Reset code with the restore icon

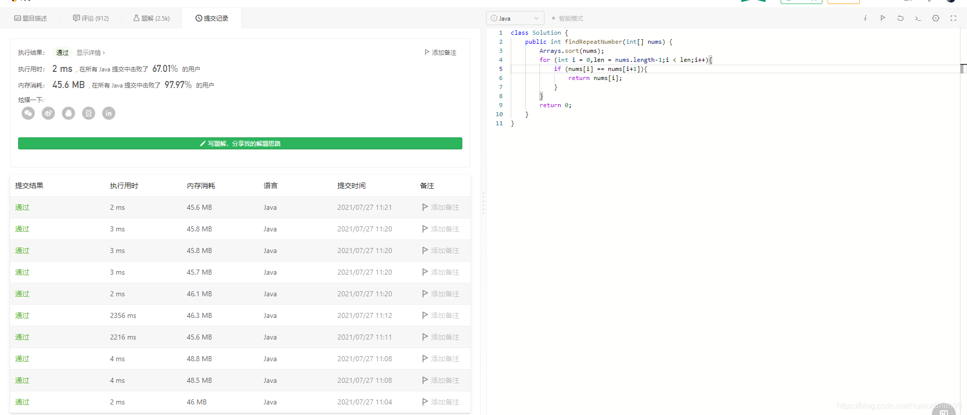[901, 18]
